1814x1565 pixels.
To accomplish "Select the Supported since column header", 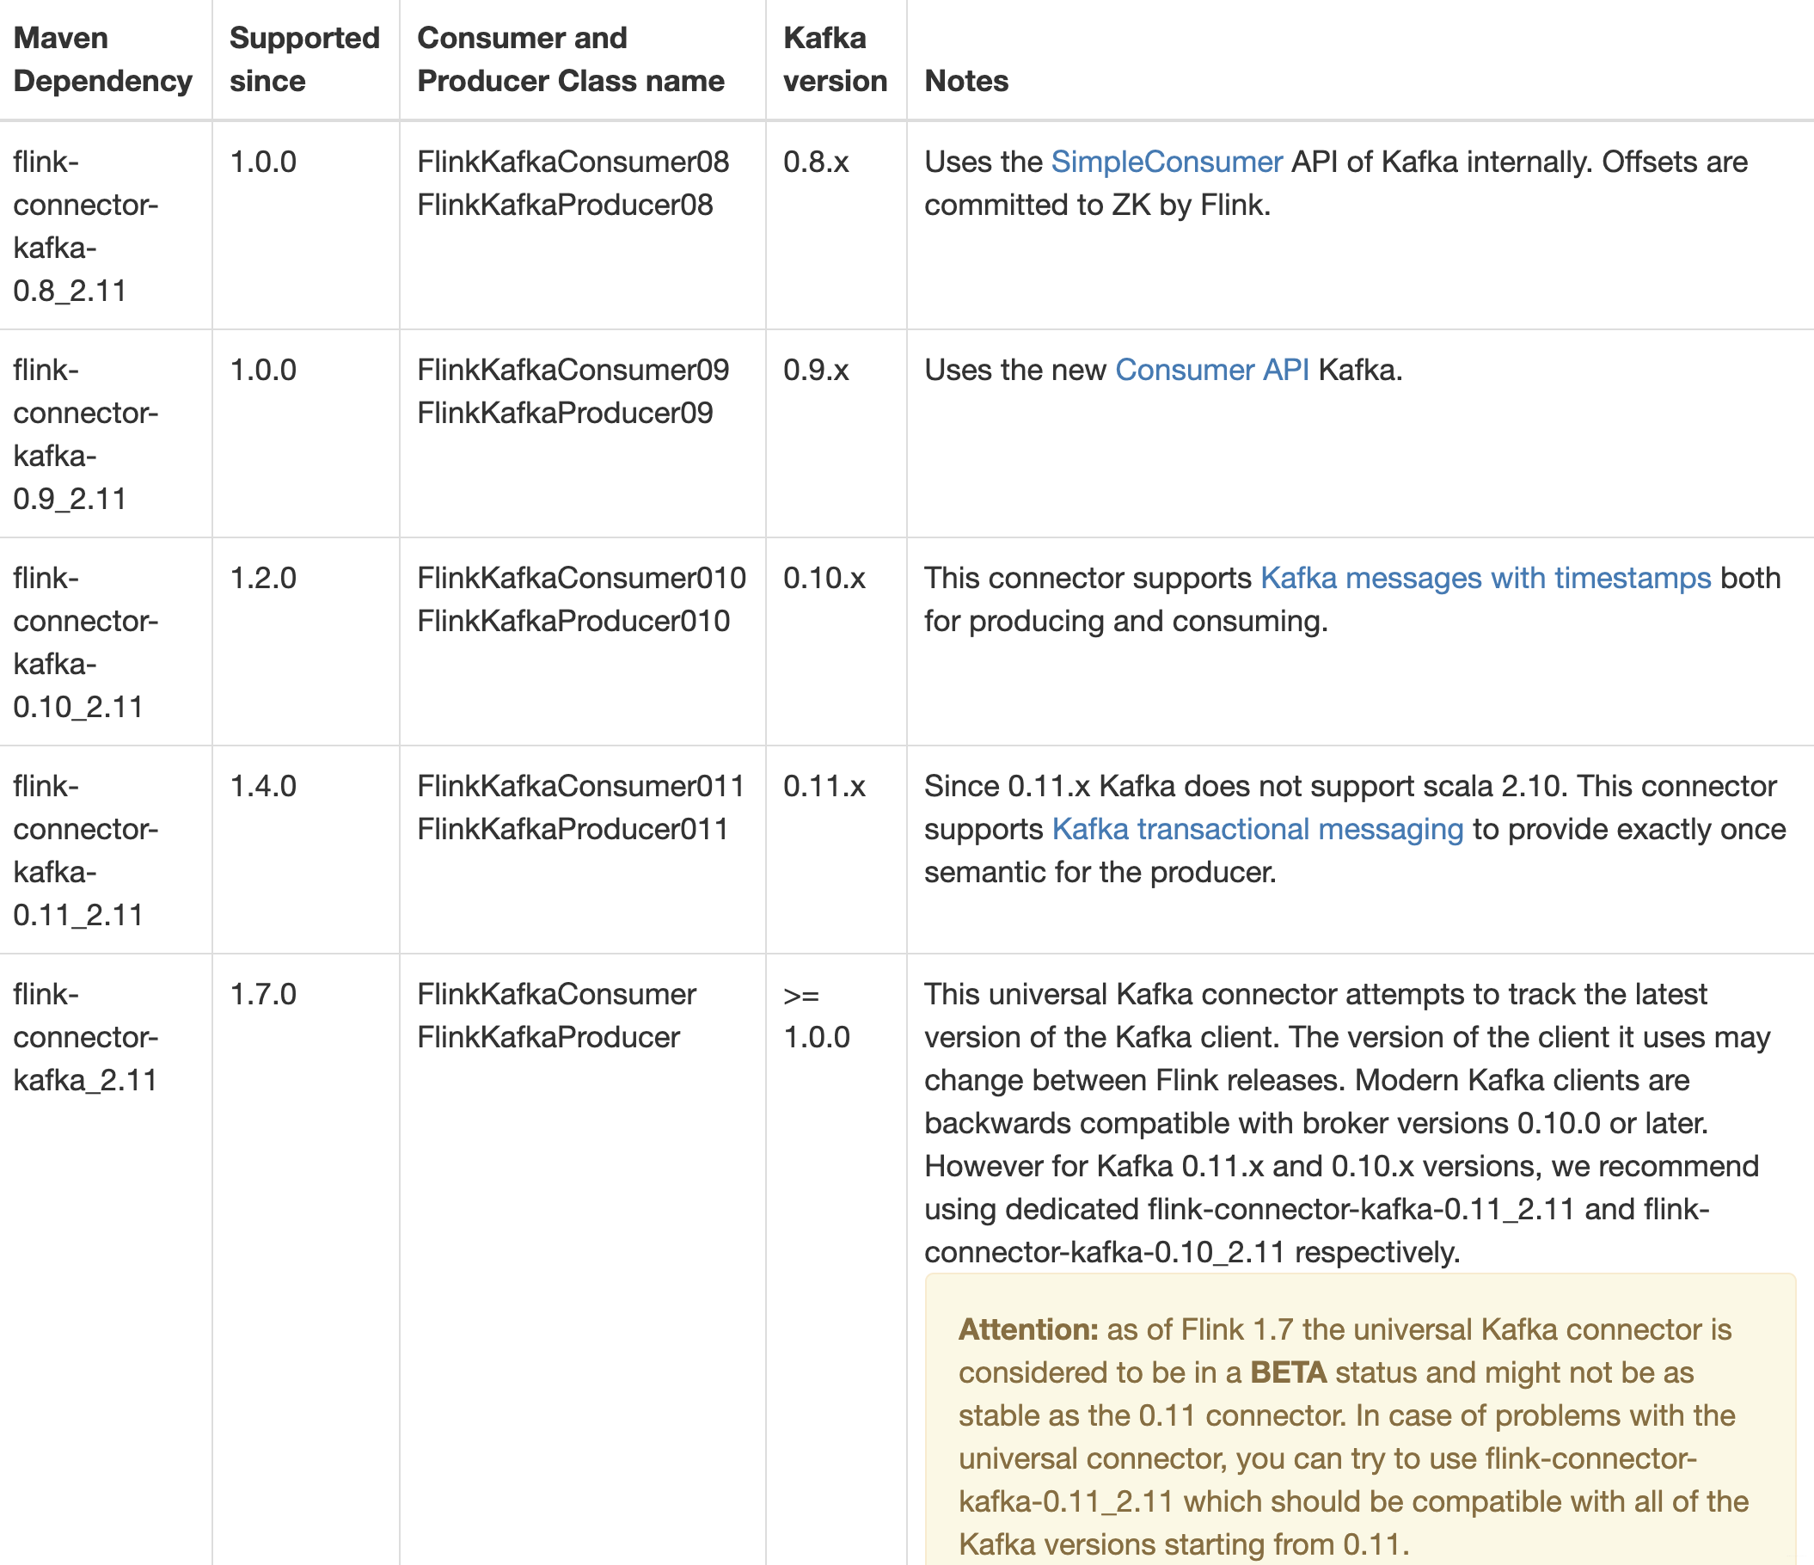I will click(x=303, y=59).
